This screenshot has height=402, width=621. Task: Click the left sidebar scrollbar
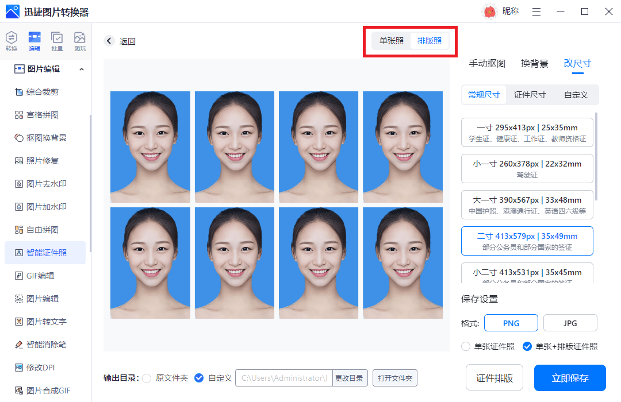pos(90,183)
